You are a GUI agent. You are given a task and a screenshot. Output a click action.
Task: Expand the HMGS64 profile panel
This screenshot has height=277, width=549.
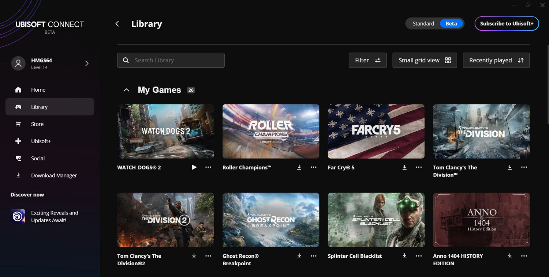point(87,63)
